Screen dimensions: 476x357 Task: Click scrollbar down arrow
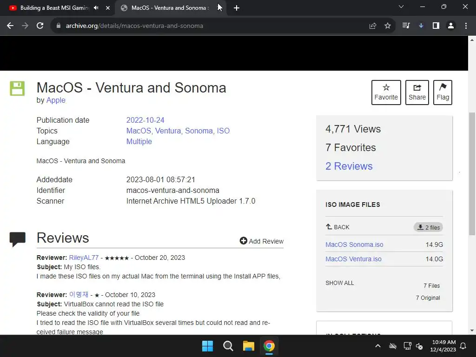pyautogui.click(x=472, y=331)
